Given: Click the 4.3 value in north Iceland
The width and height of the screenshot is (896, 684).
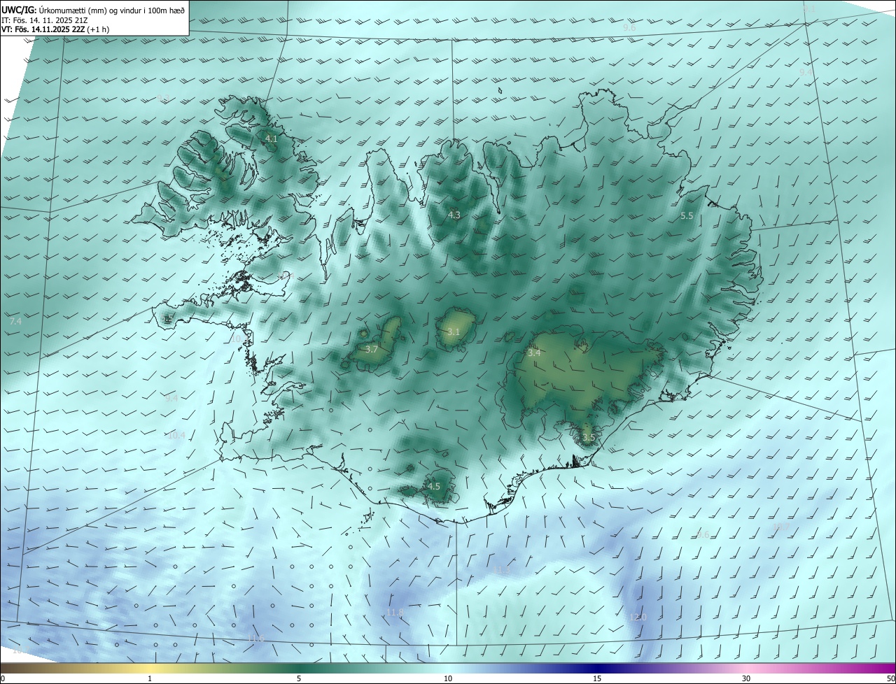Looking at the screenshot, I should tap(454, 215).
